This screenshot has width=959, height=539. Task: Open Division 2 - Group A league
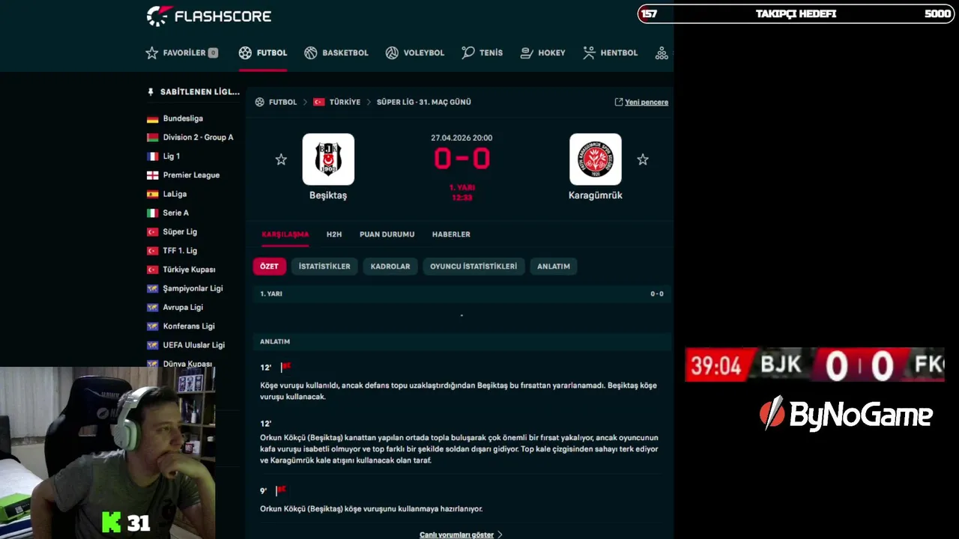click(x=198, y=137)
